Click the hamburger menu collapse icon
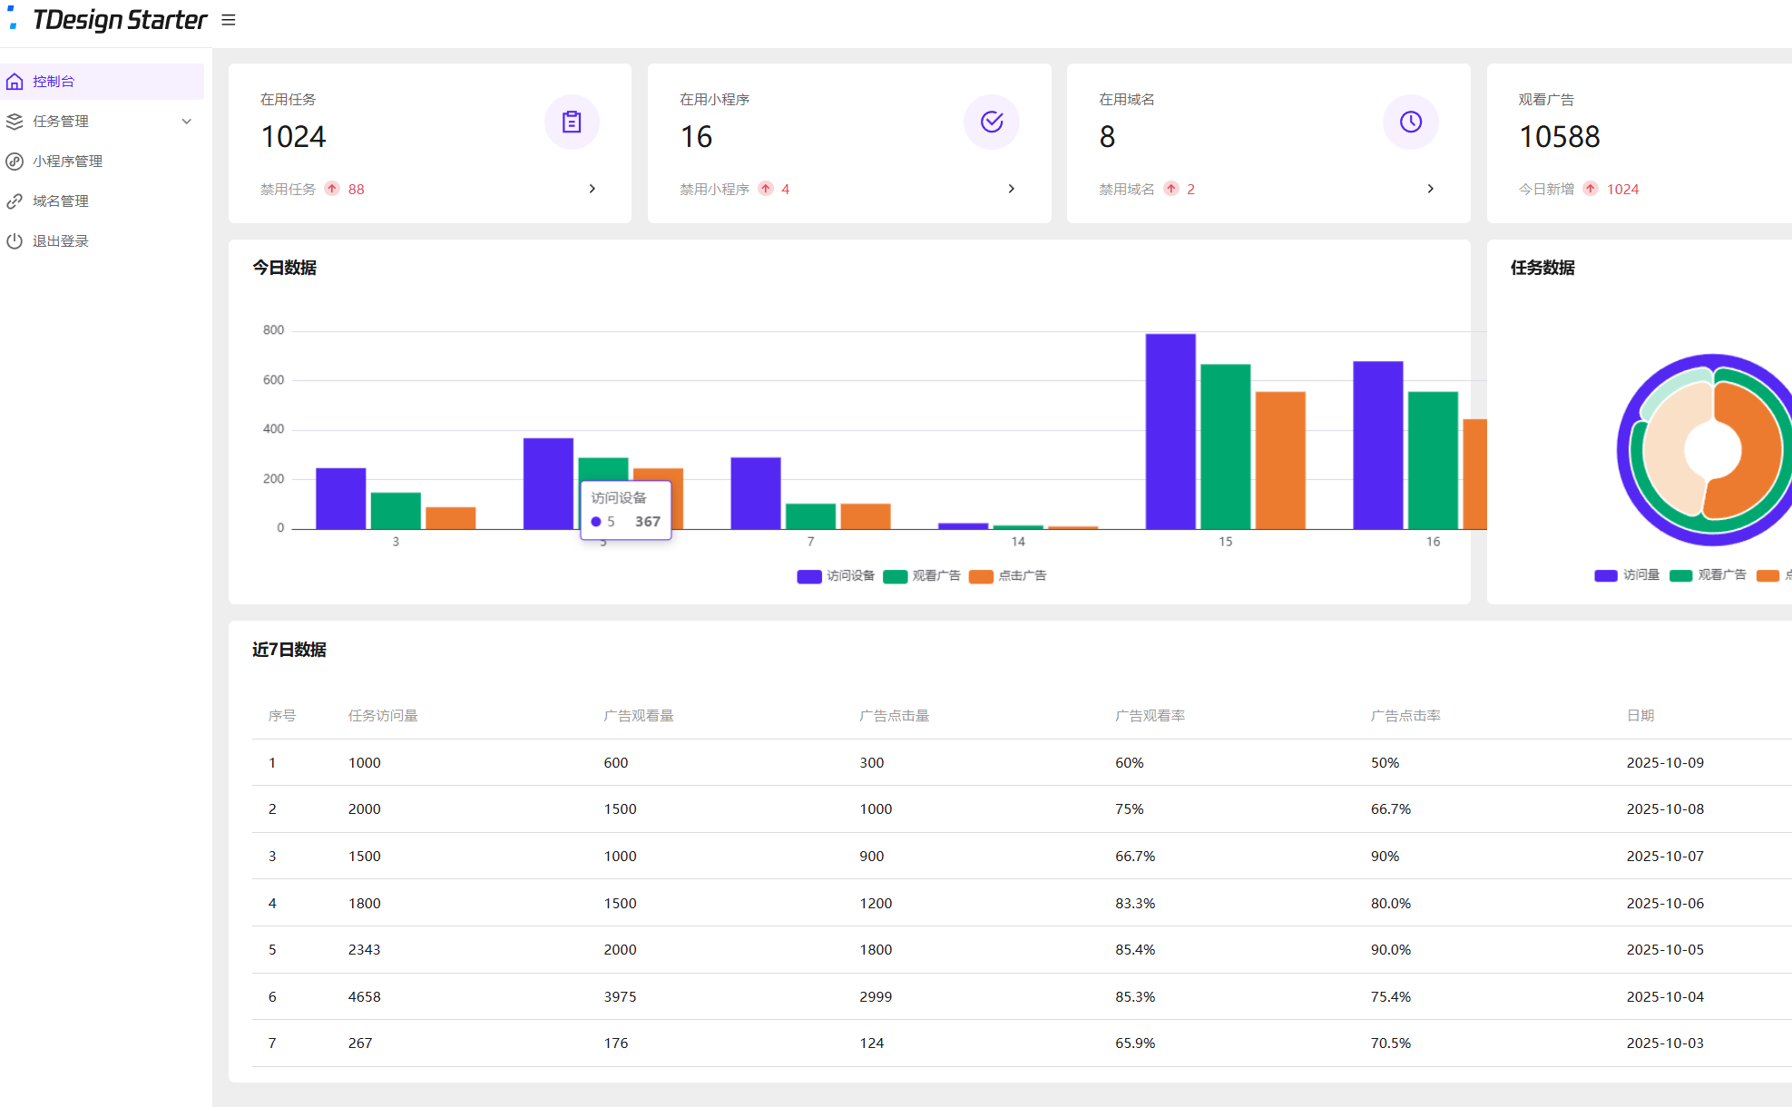 pyautogui.click(x=229, y=20)
